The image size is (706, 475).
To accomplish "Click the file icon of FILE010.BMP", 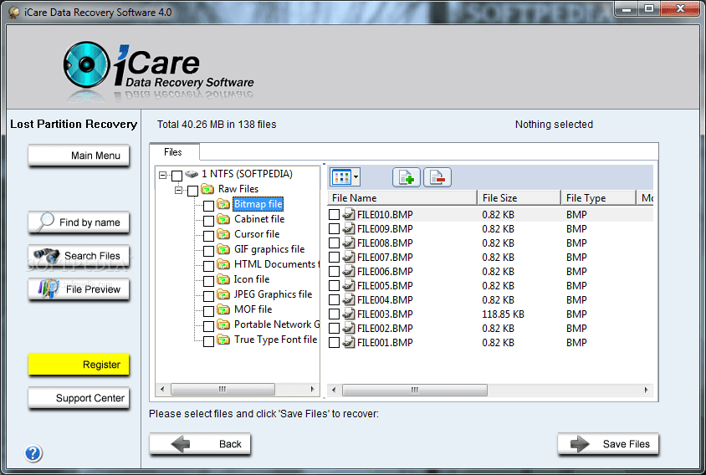I will point(349,214).
